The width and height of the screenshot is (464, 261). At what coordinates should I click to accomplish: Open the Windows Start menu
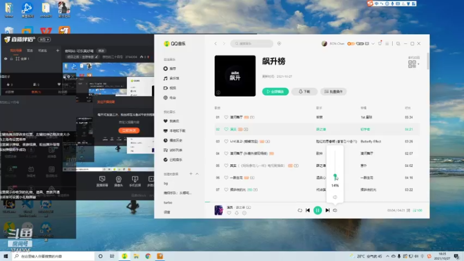6,256
